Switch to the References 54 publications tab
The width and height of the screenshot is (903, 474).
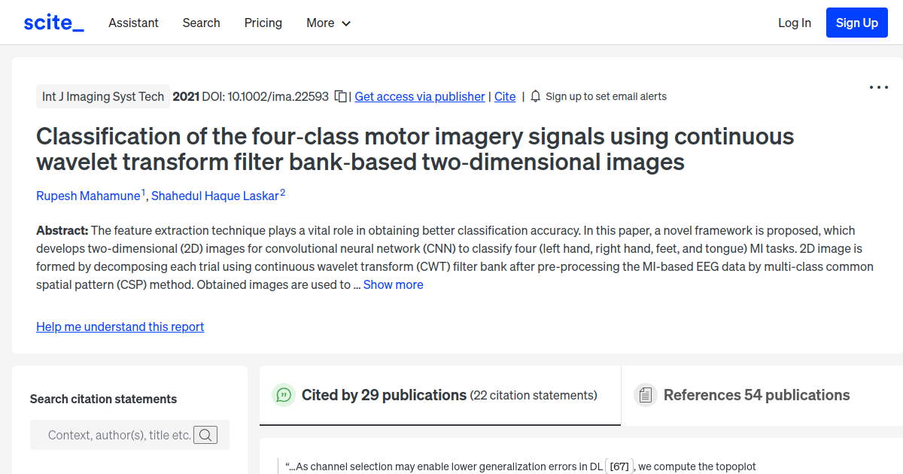pos(756,394)
